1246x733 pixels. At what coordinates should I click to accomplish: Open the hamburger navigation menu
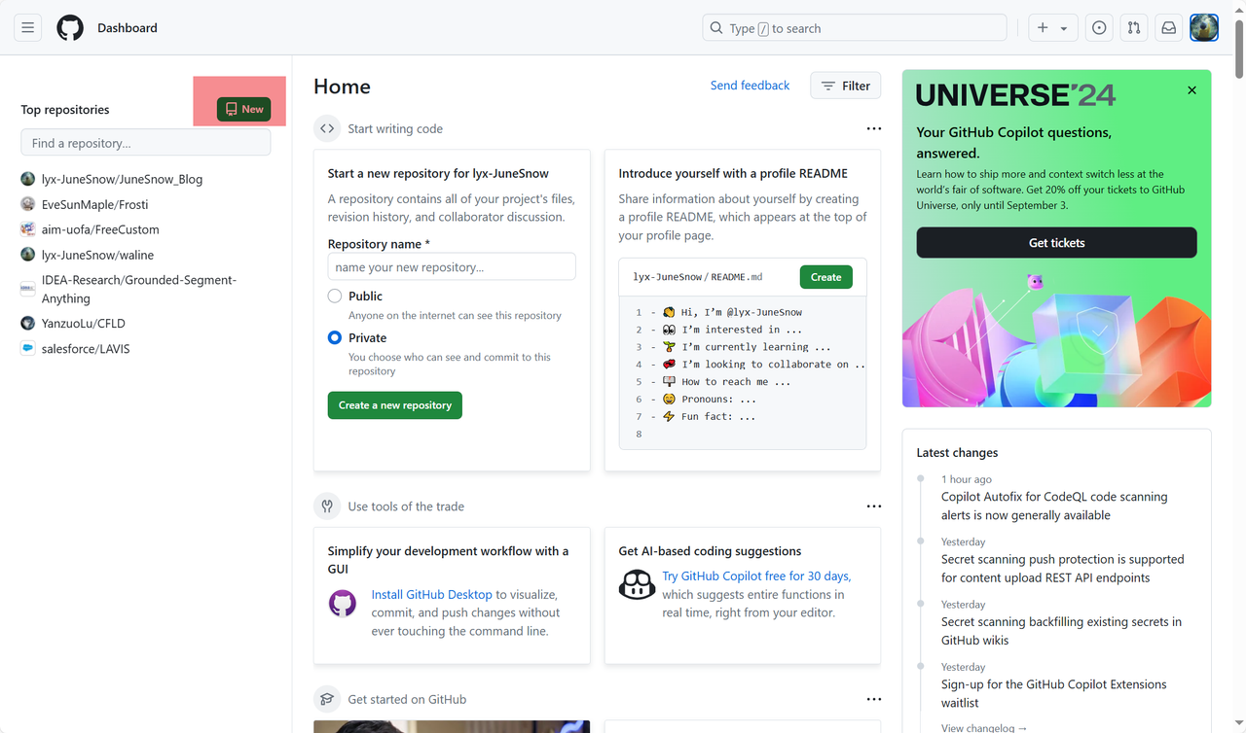coord(27,28)
